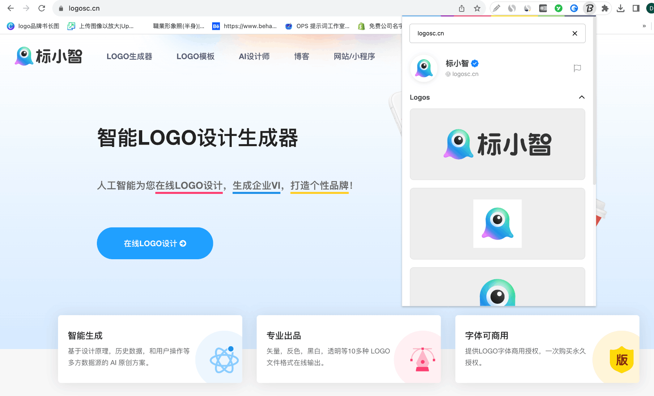Toggle the bookmark star in the address bar
Viewport: 654px width, 396px height.
click(477, 8)
